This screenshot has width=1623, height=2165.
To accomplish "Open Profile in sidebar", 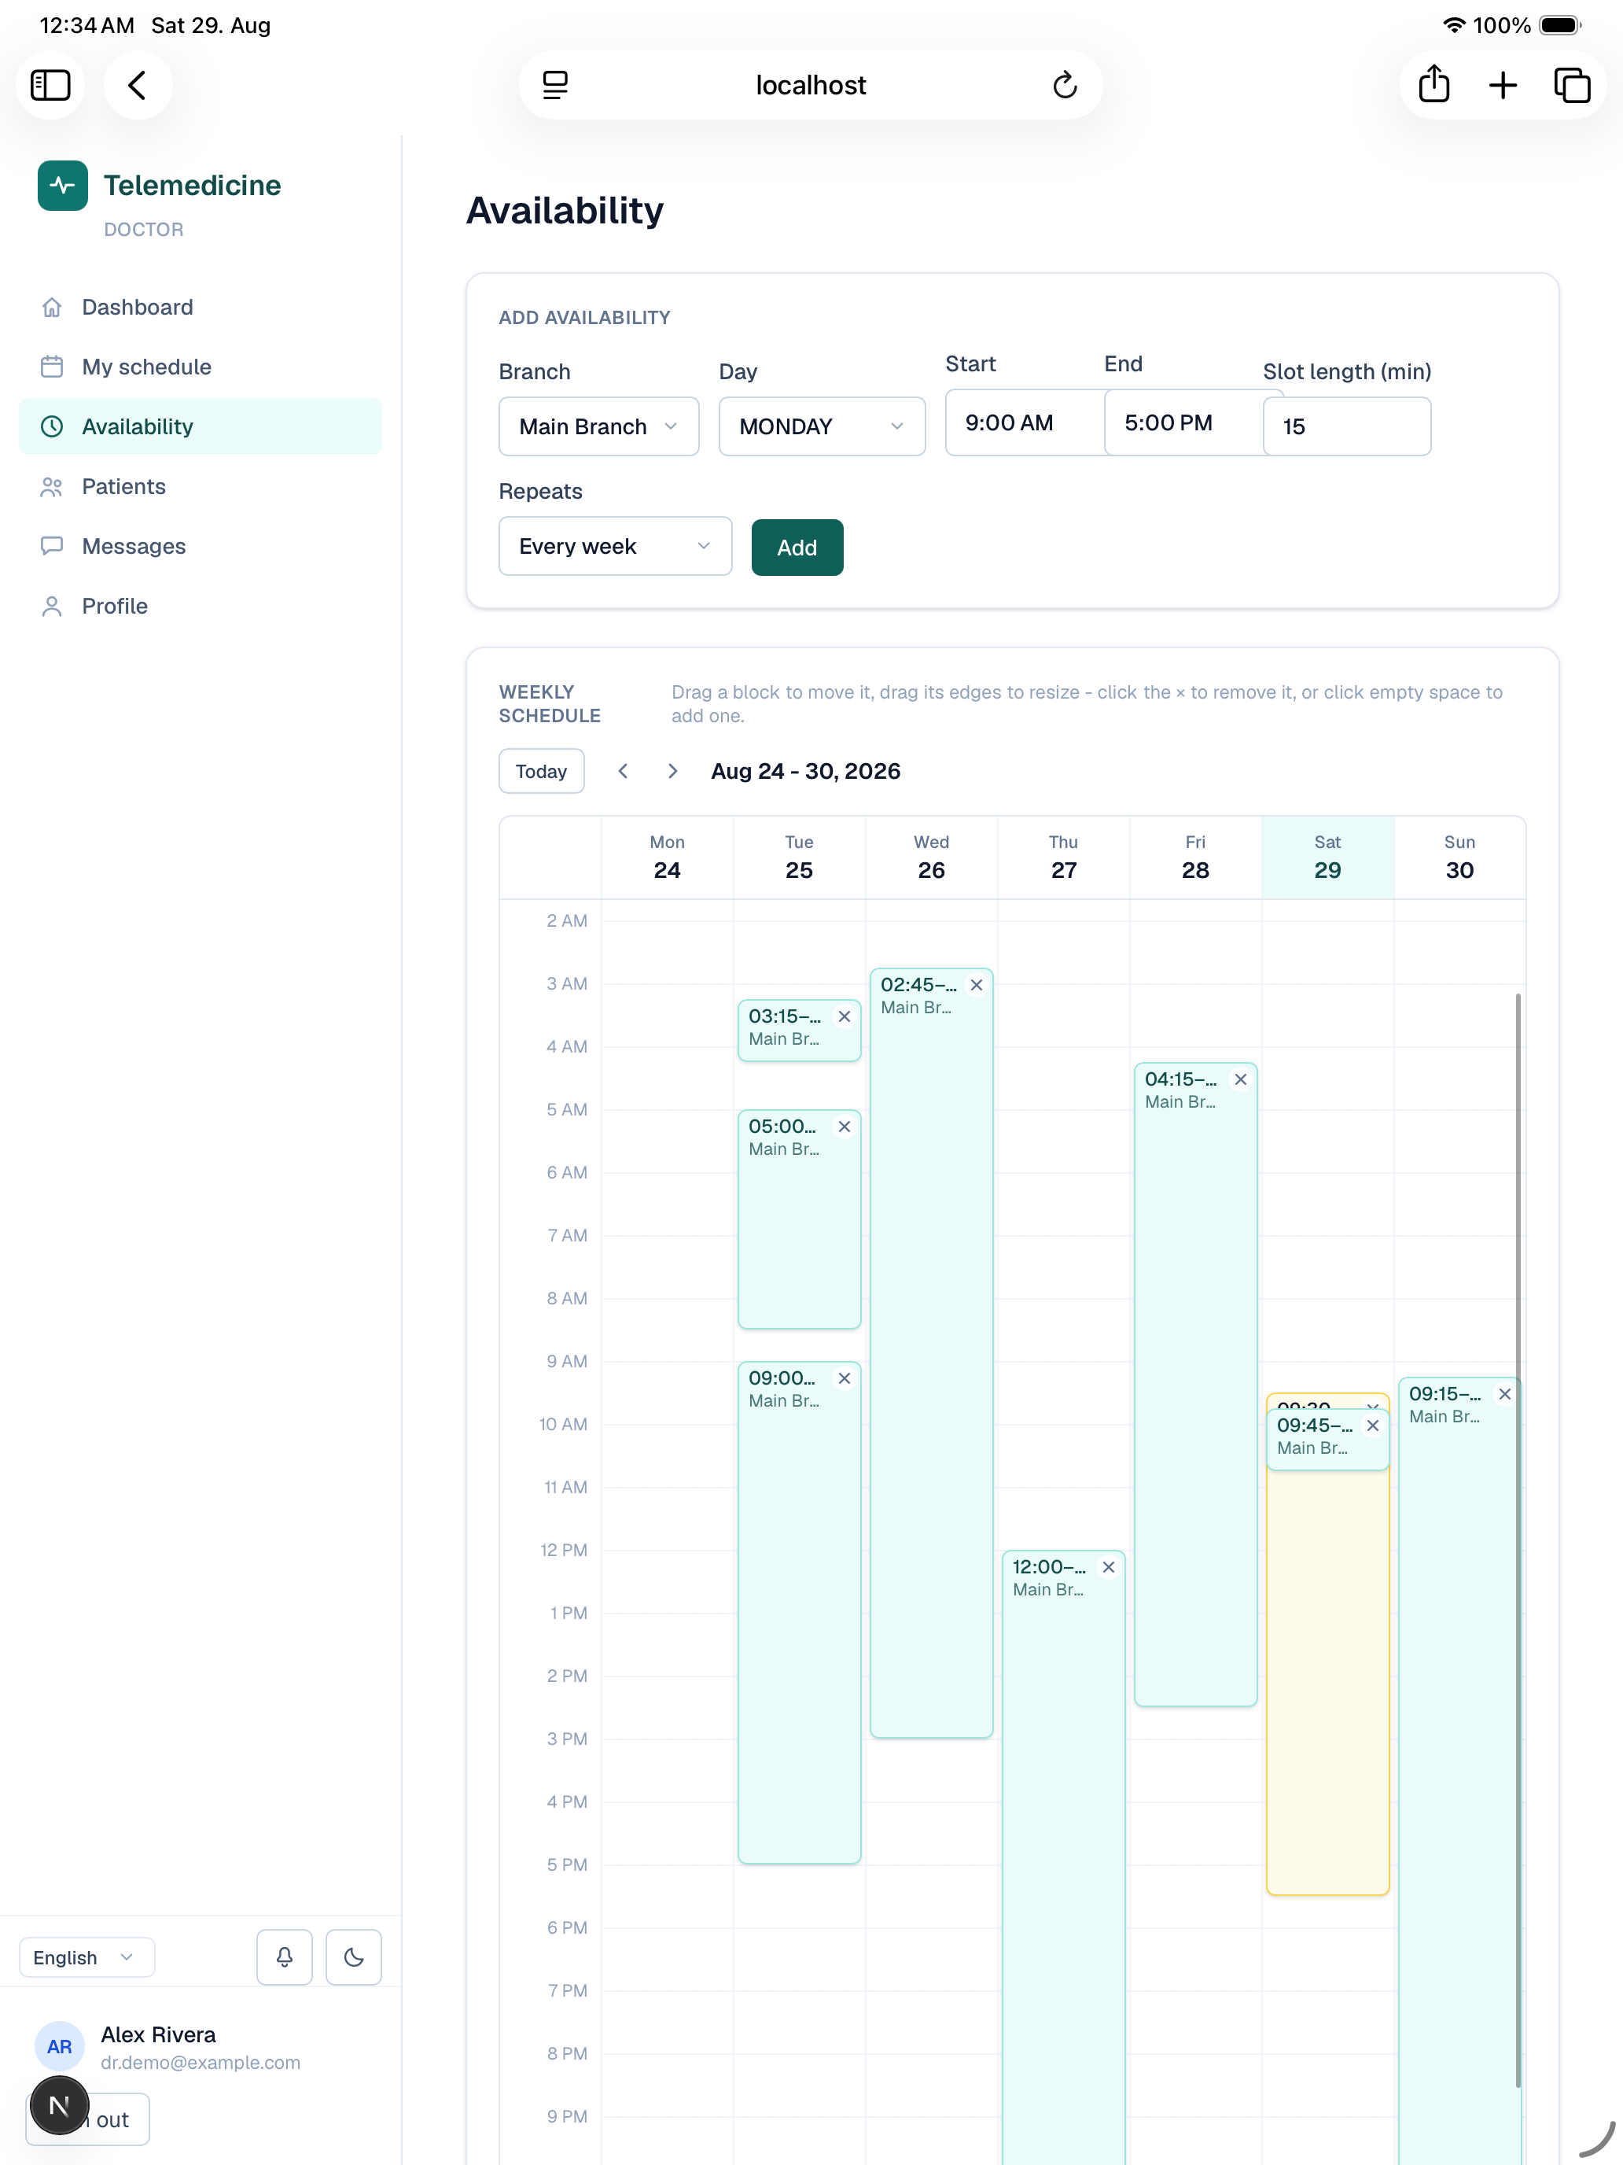I will tap(201, 606).
